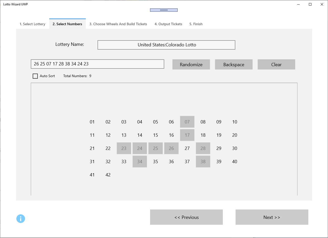Open Choose Wheels And Build Tickets tab

(118, 24)
